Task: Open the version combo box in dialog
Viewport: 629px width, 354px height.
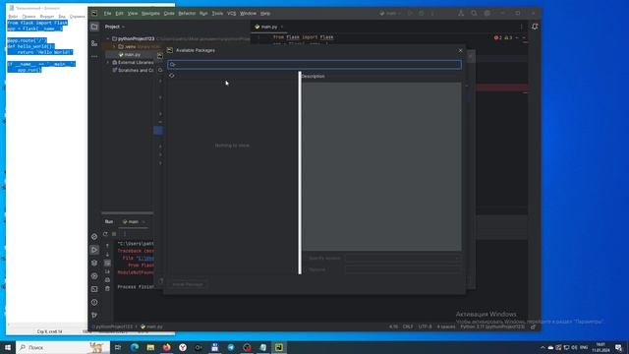Action: (x=403, y=258)
